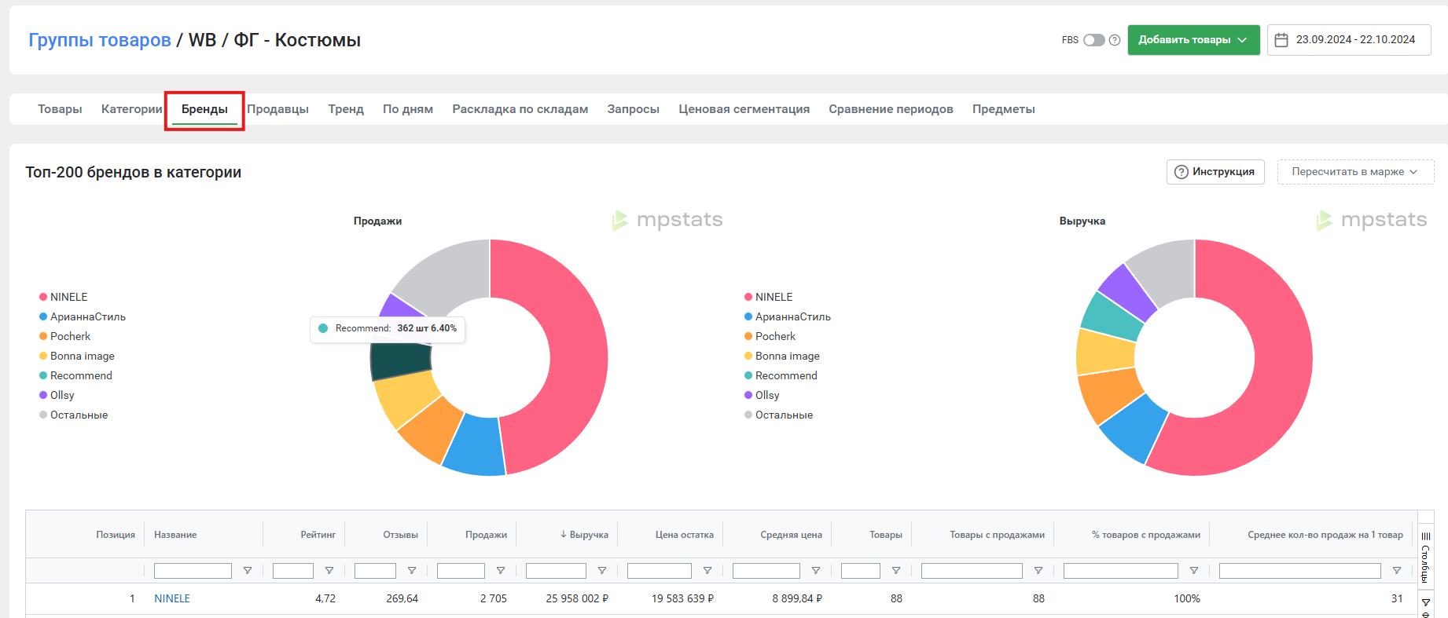Toggle Pocherk in Продажи chart legend
Viewport: 1448px width, 618px height.
(x=65, y=336)
